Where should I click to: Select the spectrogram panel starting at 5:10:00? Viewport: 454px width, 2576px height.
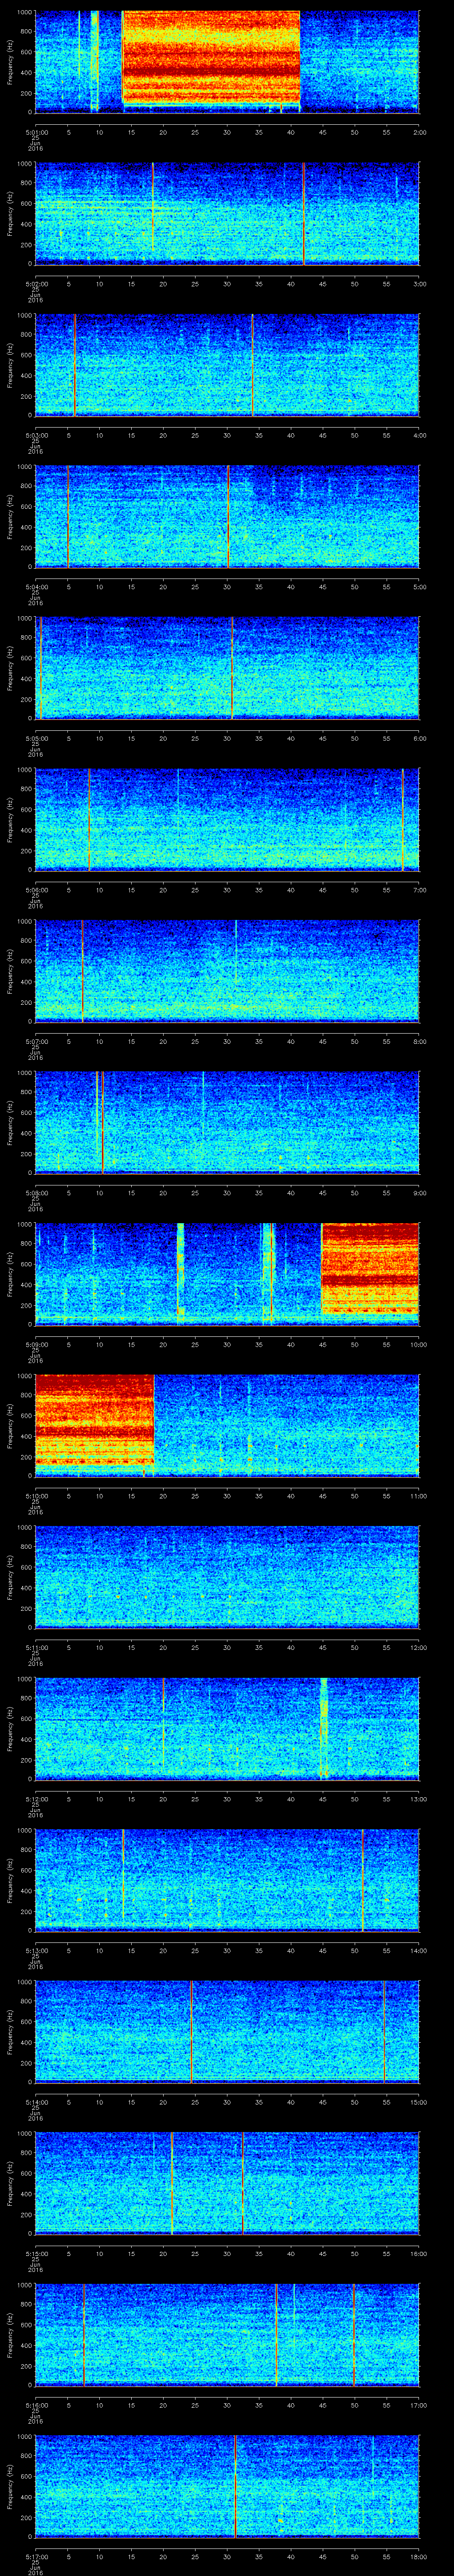tap(227, 1425)
